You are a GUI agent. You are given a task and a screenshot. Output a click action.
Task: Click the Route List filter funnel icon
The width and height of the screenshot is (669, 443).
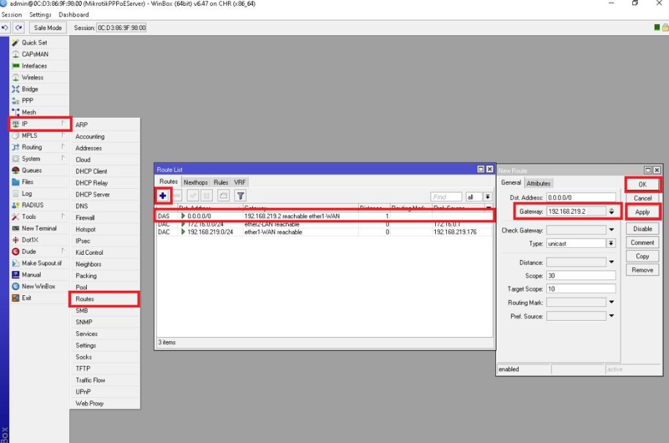240,196
